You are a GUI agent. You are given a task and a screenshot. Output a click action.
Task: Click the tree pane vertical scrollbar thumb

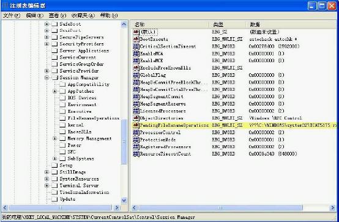[x=124, y=141]
